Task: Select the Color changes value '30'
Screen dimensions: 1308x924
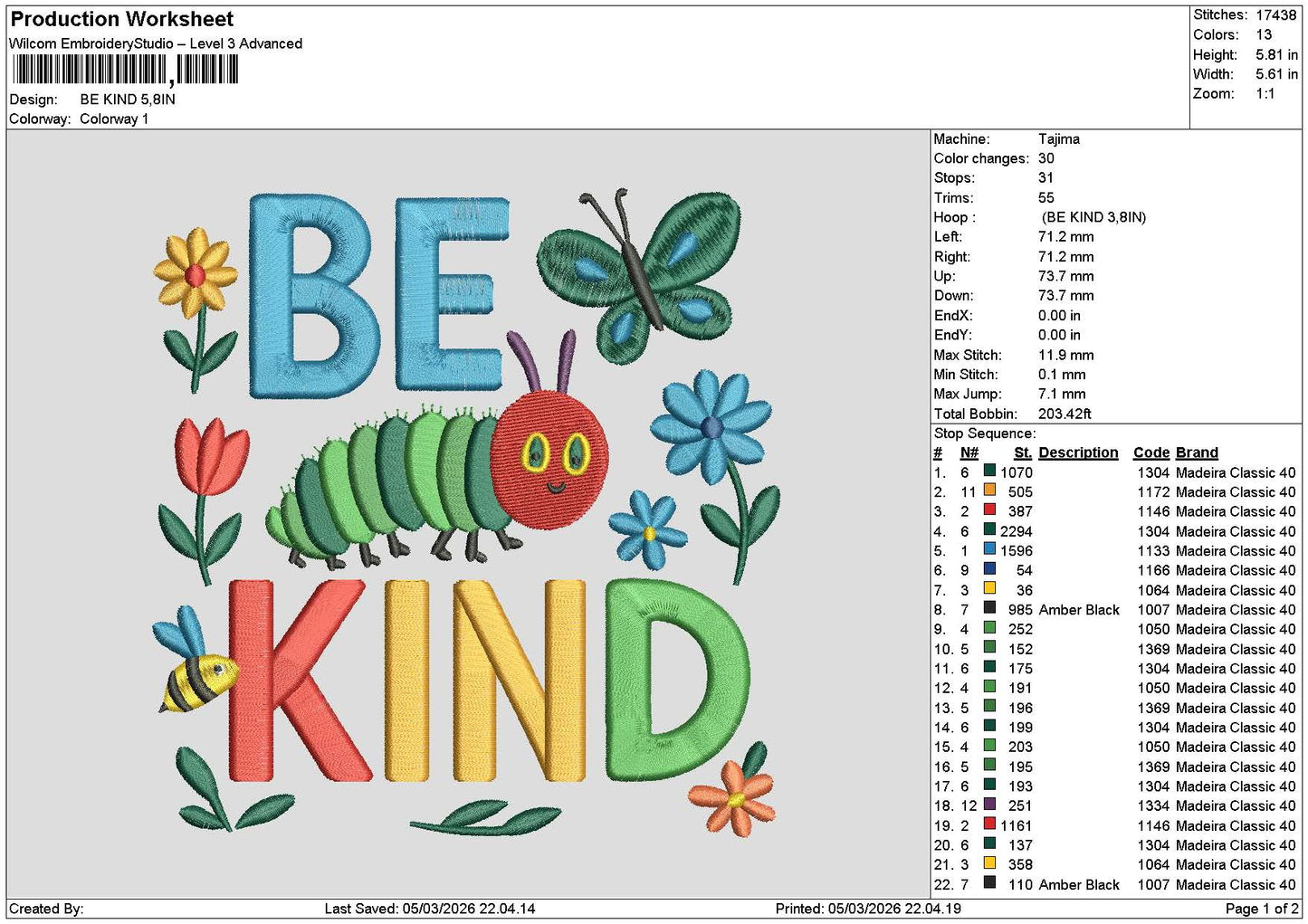Action: pos(1046,158)
